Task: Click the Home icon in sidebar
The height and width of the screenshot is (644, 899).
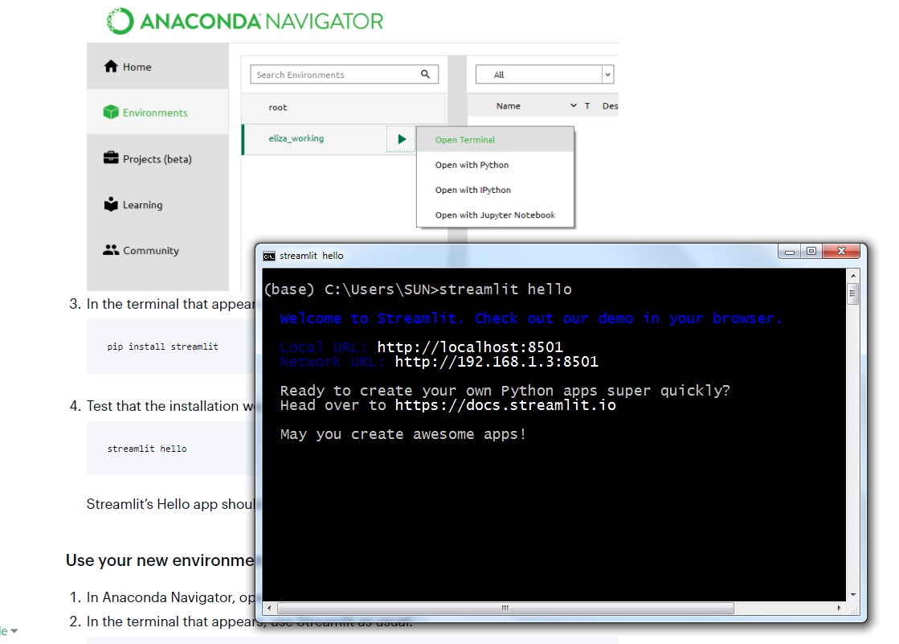Action: 111,67
